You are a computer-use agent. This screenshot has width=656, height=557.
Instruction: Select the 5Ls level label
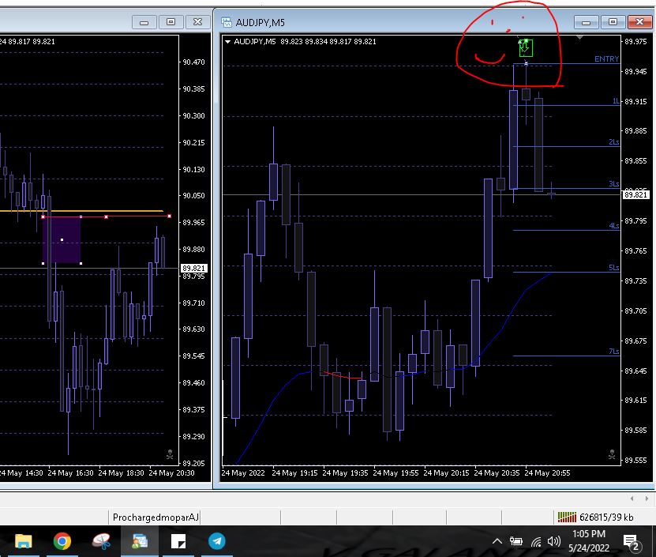(613, 268)
